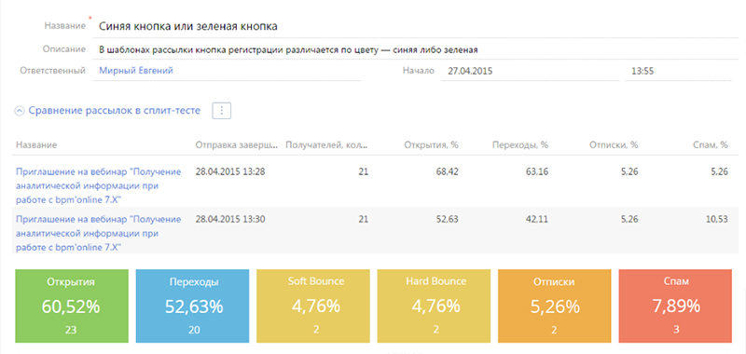Open the orange Отписки 5,26% tile
This screenshot has width=746, height=354.
tap(555, 306)
